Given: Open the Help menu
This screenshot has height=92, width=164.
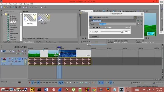Looking at the screenshot, I should click(x=32, y=4).
